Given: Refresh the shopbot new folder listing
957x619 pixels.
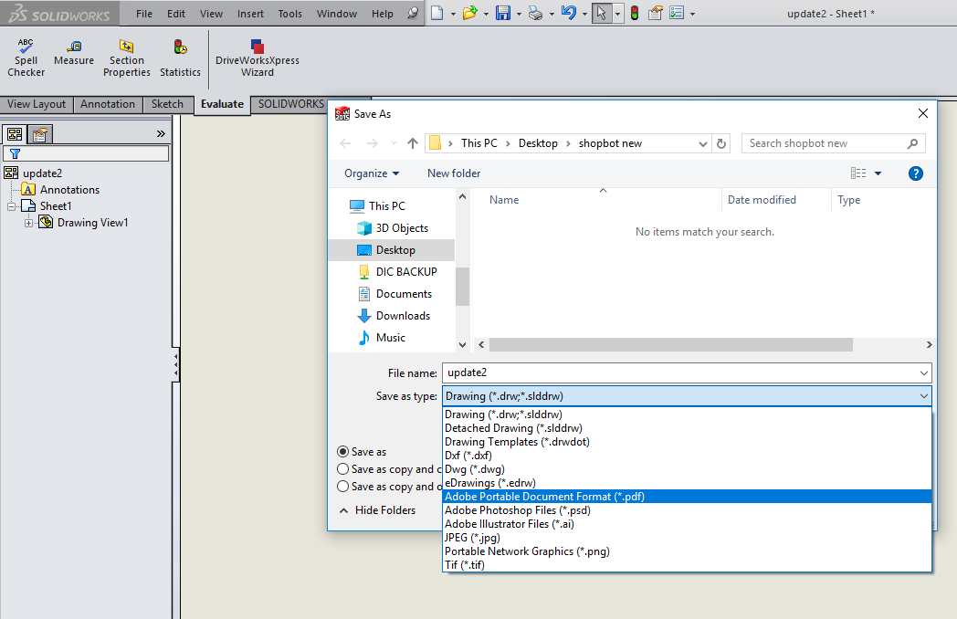Looking at the screenshot, I should 721,143.
